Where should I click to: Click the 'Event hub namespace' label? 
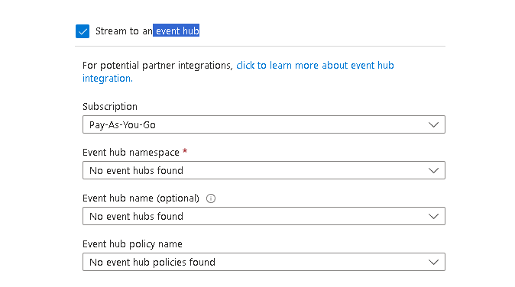click(131, 153)
